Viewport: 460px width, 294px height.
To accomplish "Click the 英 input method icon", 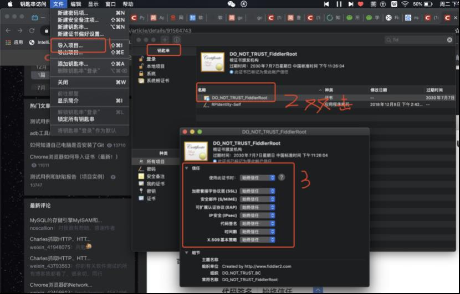I will [373, 4].
